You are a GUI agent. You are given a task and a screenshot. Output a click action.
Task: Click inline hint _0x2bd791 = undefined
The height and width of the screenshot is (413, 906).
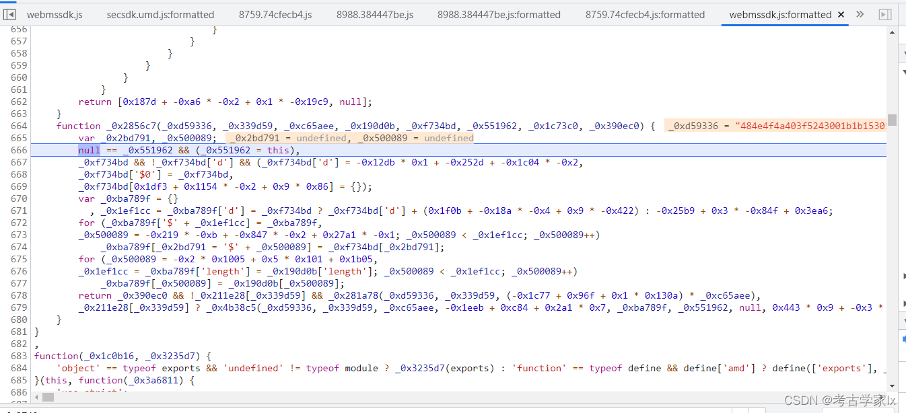(x=287, y=138)
